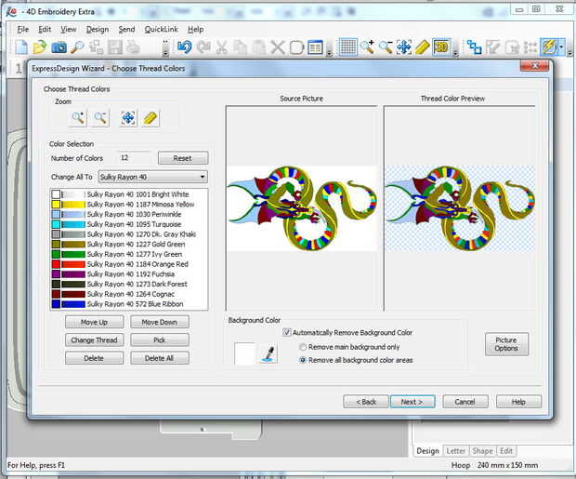Select the 1187 Mimosa Yellow thread swatch

(69, 205)
